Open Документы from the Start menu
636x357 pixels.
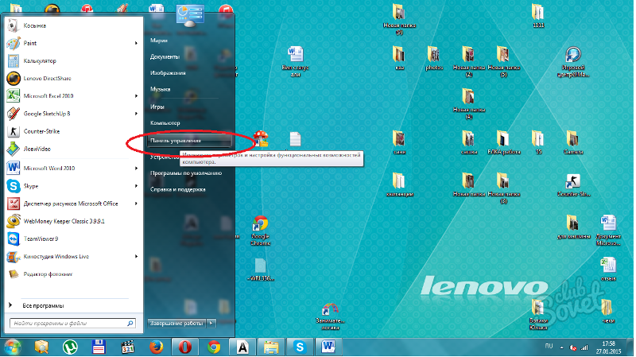[165, 56]
